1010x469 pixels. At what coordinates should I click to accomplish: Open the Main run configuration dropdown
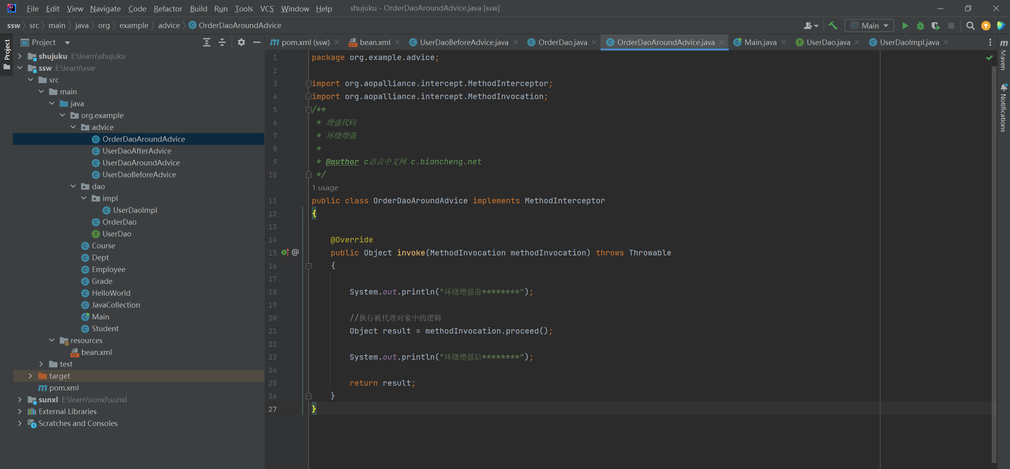[870, 26]
